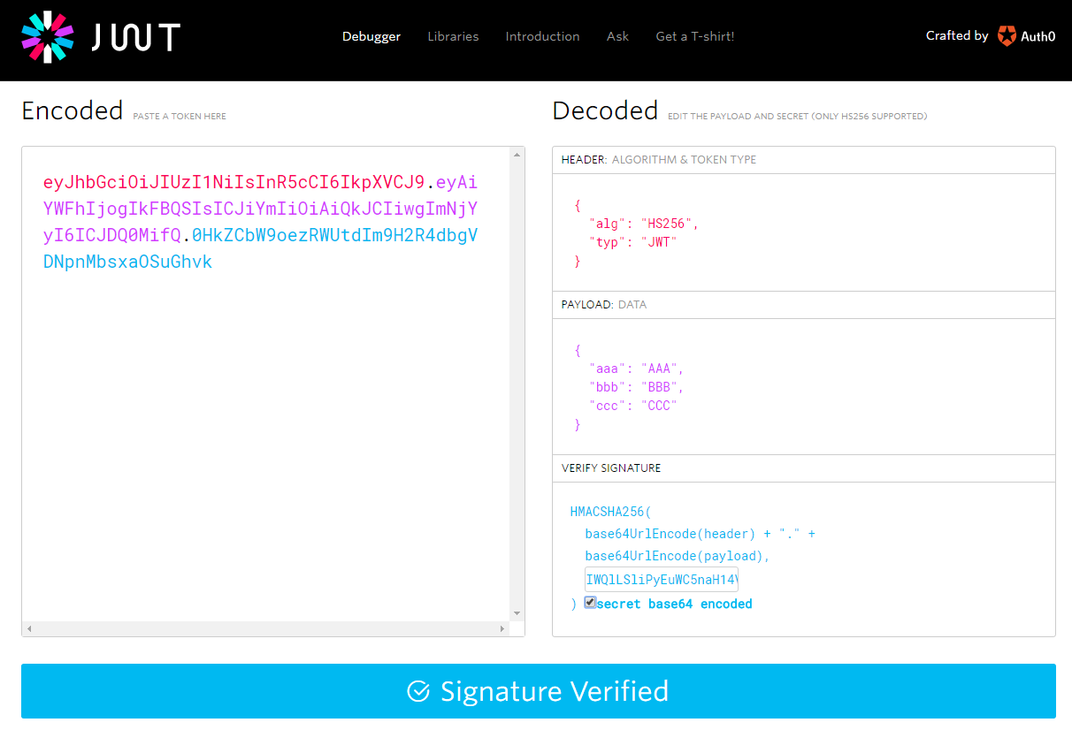This screenshot has height=730, width=1072.
Task: Click inside the secret key input field
Action: (661, 580)
